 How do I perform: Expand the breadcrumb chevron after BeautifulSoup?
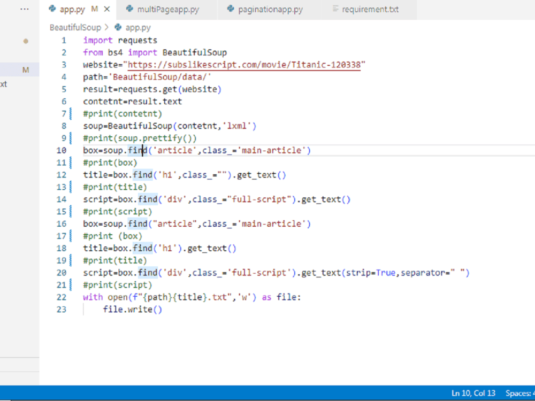coord(107,27)
